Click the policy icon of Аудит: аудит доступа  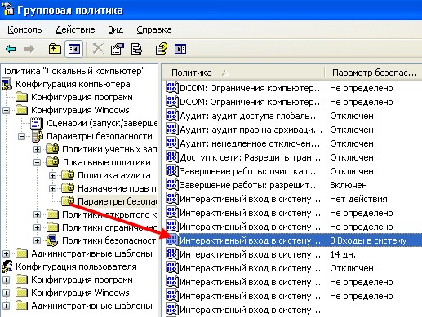coord(172,116)
